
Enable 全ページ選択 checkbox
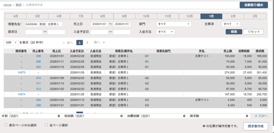(x=46, y=125)
